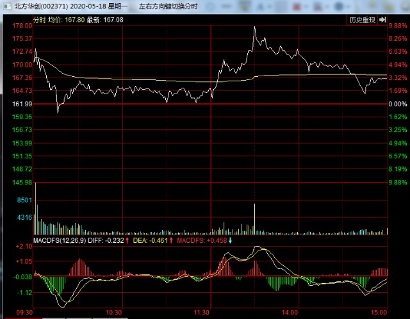410x319 pixels.
Task: Click the 156.73 price axis label
Action: pyautogui.click(x=22, y=130)
